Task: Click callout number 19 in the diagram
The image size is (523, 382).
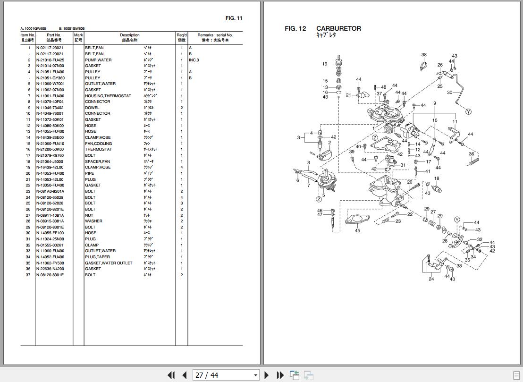Action: [x=325, y=64]
